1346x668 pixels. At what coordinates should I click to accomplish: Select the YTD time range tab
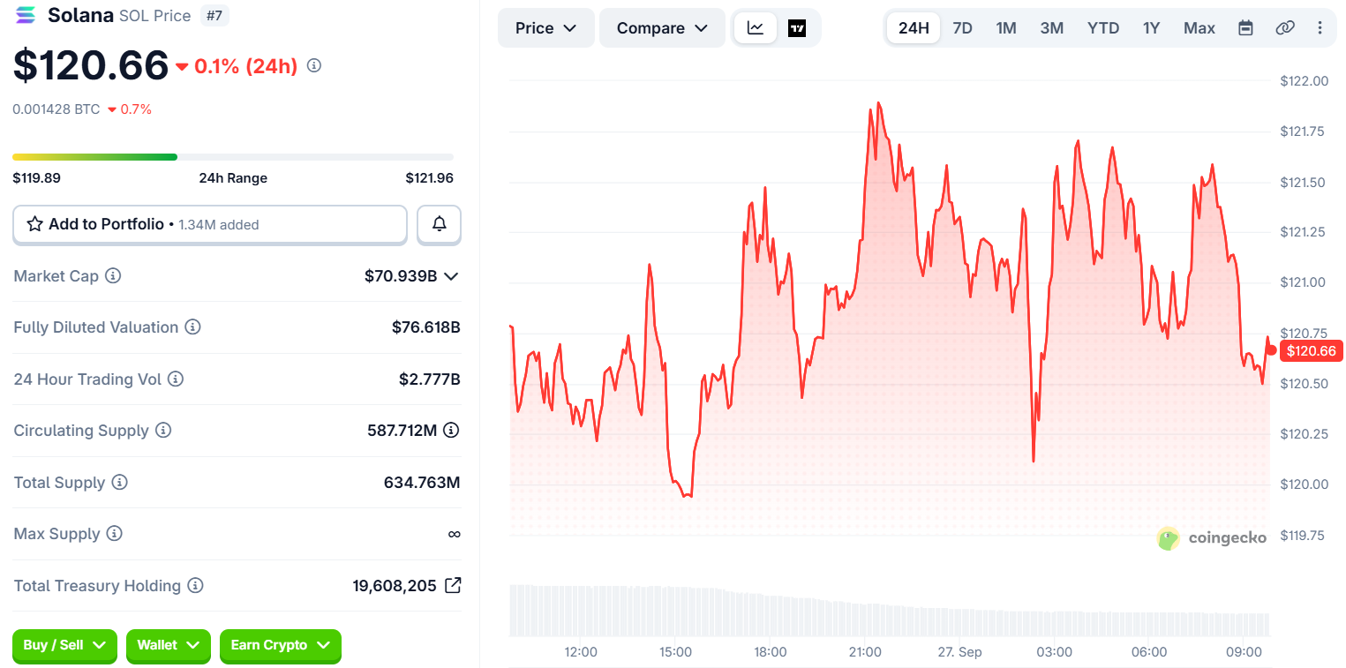click(x=1103, y=28)
